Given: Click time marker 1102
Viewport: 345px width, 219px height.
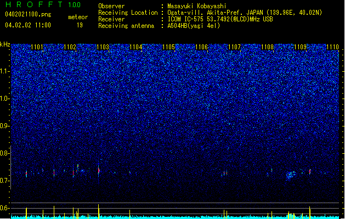Looking at the screenshot, I should (70, 47).
